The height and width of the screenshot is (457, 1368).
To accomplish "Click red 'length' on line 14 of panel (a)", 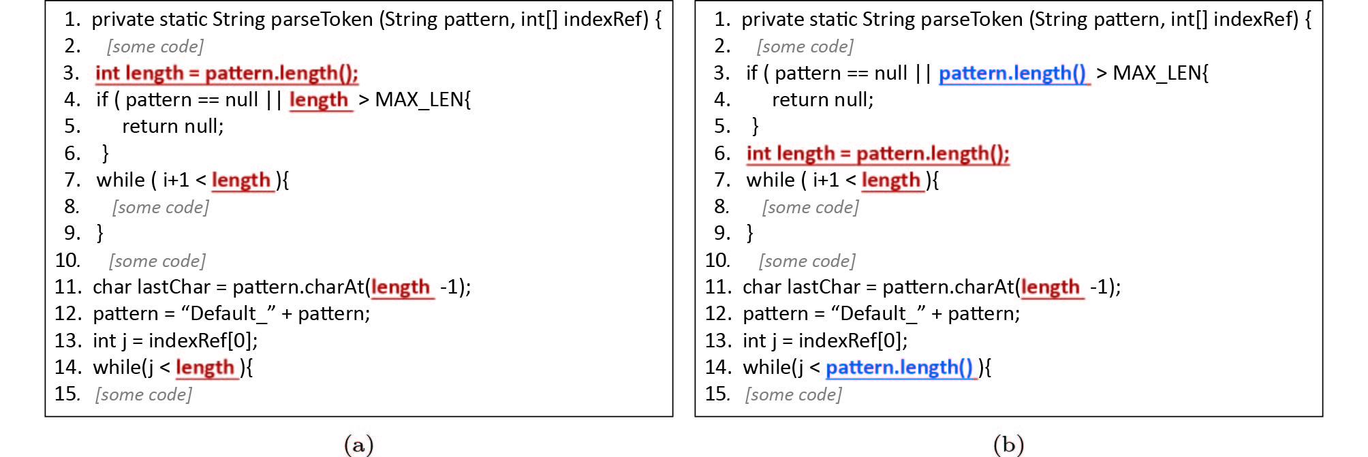I will pyautogui.click(x=205, y=368).
